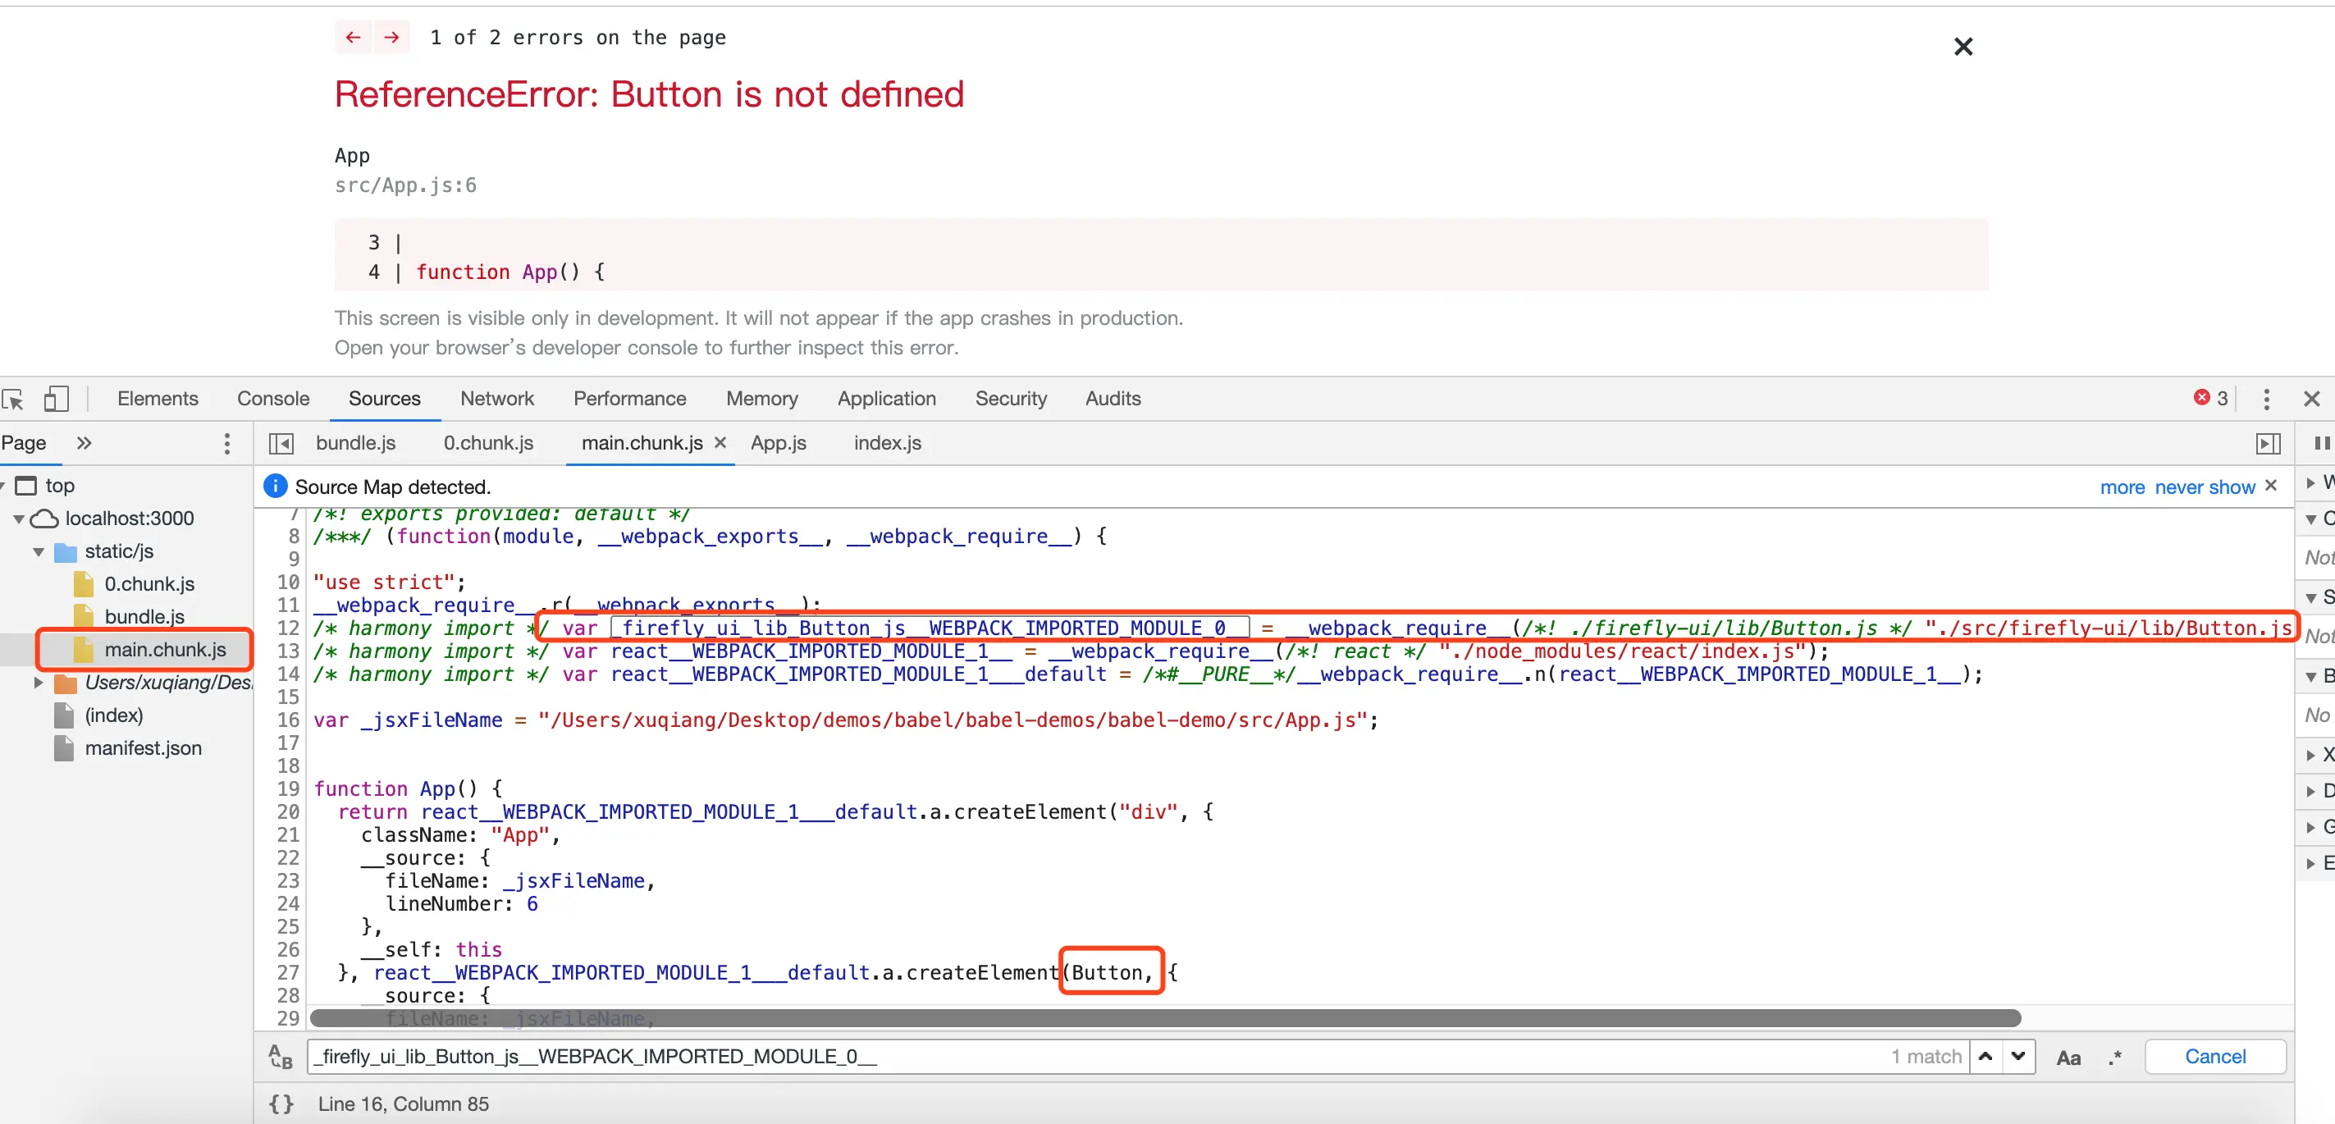Toggle the regex search option
Image resolution: width=2335 pixels, height=1124 pixels.
click(x=2115, y=1057)
